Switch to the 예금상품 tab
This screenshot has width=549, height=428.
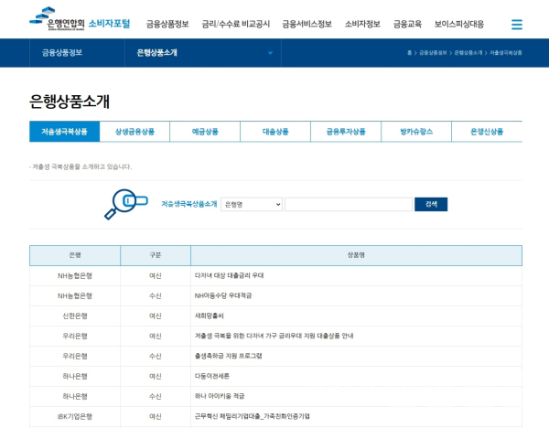pos(205,132)
